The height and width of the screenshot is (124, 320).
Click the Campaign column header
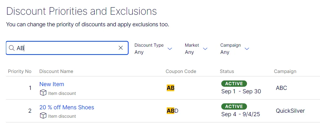[285, 71]
